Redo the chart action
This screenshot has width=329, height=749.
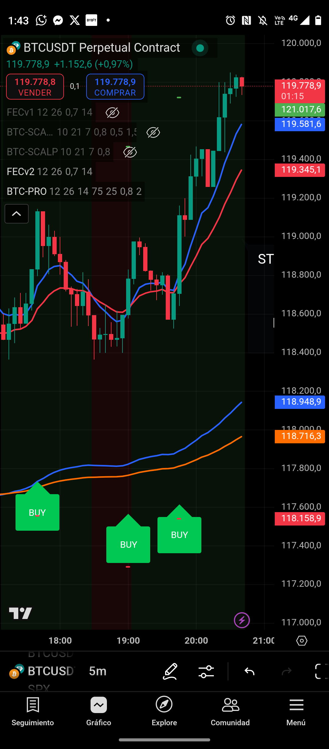286,671
